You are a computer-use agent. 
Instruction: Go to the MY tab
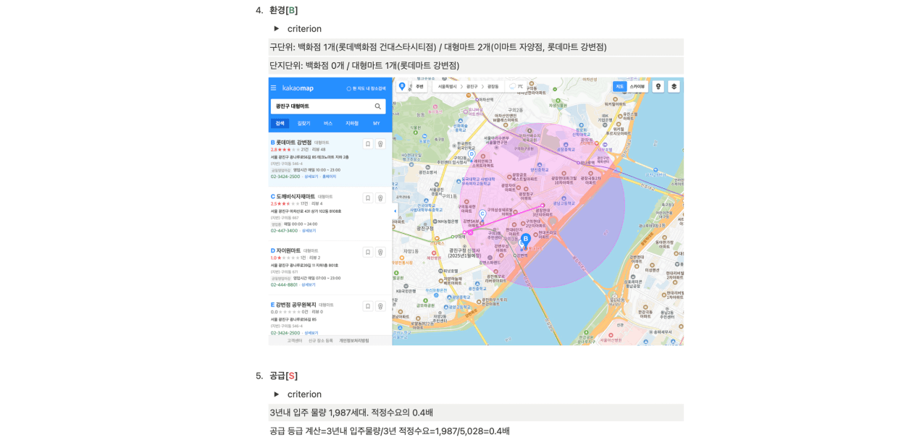point(376,124)
